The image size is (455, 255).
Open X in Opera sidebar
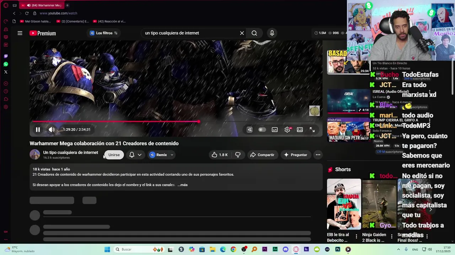pyautogui.click(x=6, y=72)
